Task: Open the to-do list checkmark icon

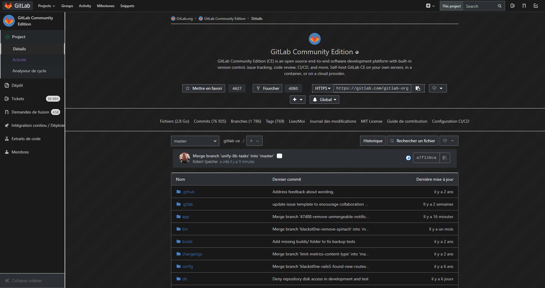Action: tap(536, 5)
